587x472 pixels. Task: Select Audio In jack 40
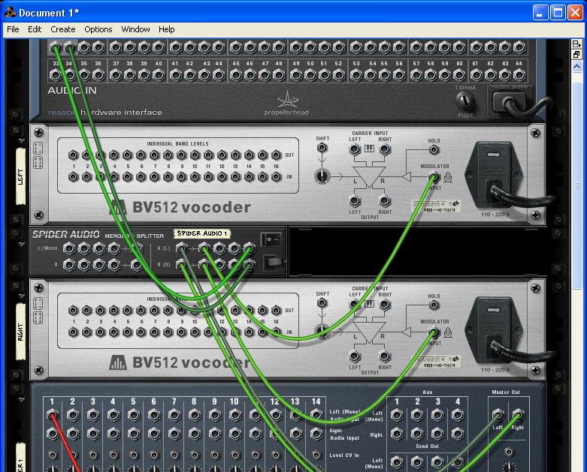tap(159, 75)
